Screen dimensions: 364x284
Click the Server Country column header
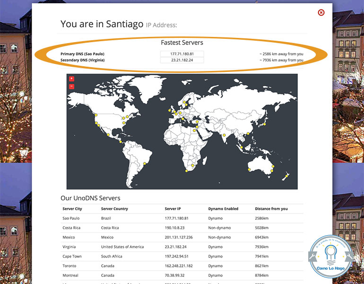114,209
